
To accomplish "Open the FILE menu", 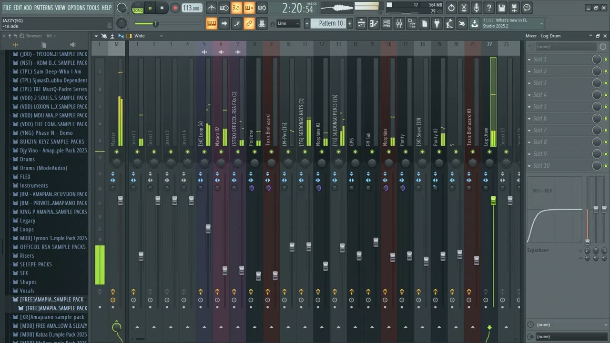I will tap(7, 8).
